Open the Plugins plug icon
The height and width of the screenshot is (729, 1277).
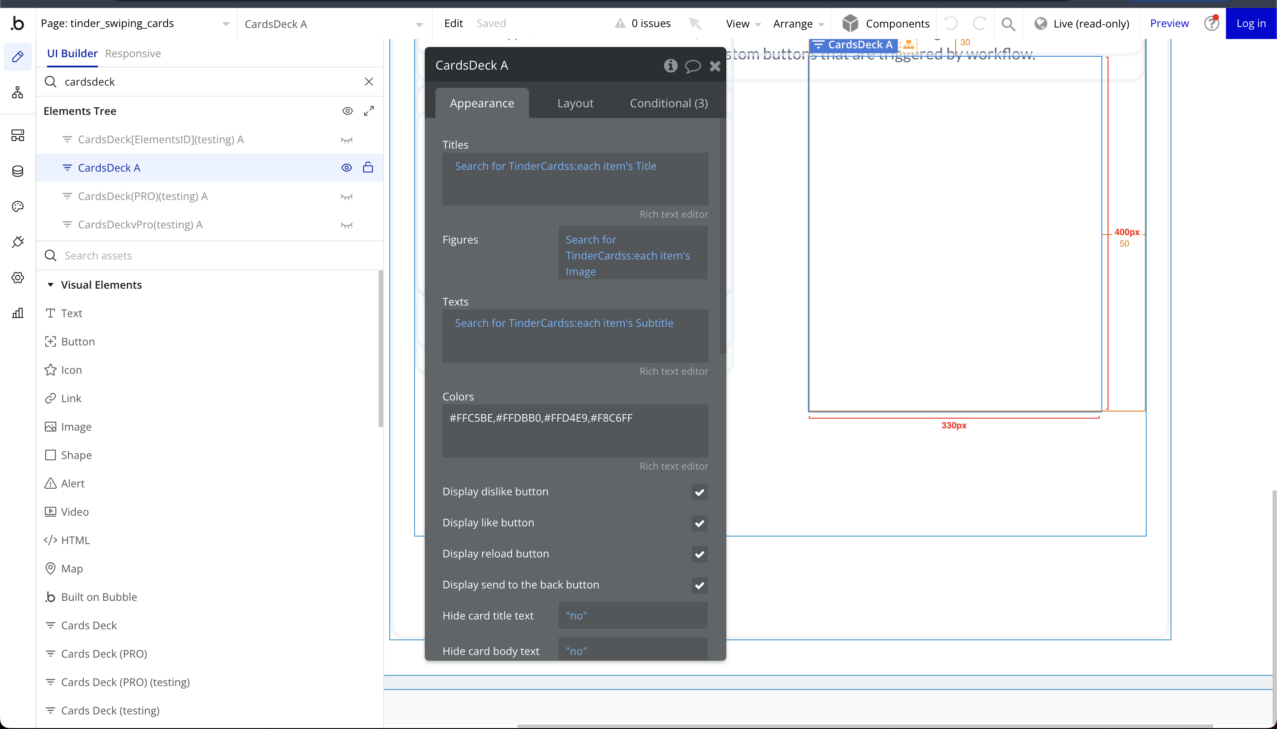tap(18, 242)
